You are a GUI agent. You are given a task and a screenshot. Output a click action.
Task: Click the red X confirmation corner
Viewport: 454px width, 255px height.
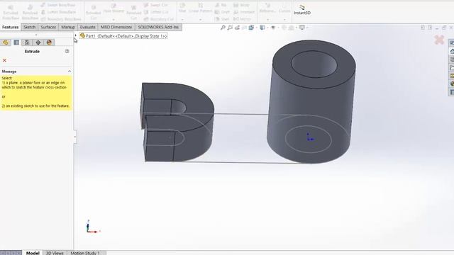tap(439, 40)
